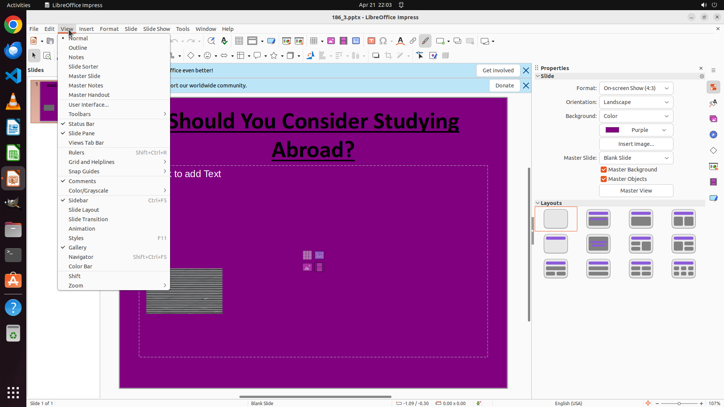Select the Crop Image tool icon

pos(388,56)
